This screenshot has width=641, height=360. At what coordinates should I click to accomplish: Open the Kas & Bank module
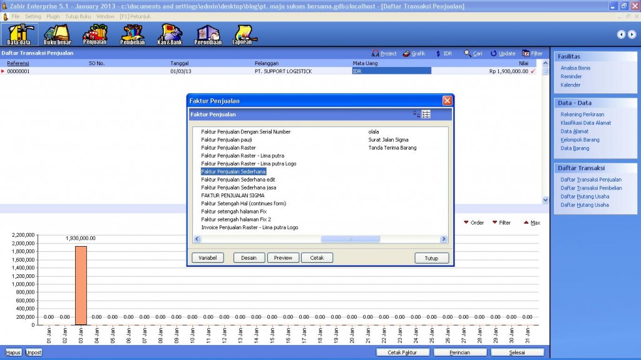[x=169, y=34]
